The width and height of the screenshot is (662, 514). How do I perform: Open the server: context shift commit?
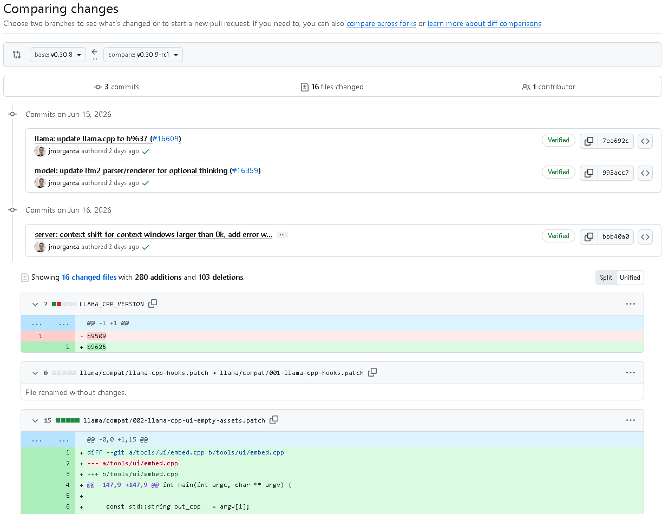154,235
